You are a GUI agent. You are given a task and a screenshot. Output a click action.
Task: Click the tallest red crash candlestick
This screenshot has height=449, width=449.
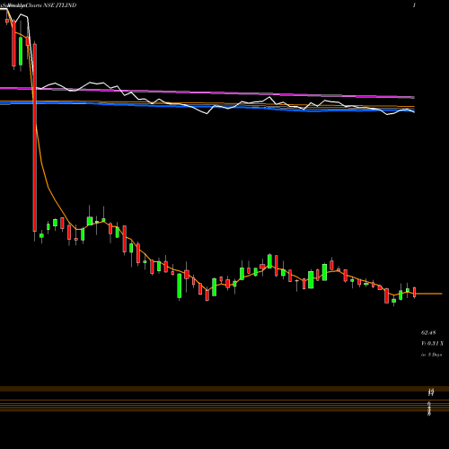[x=35, y=137]
